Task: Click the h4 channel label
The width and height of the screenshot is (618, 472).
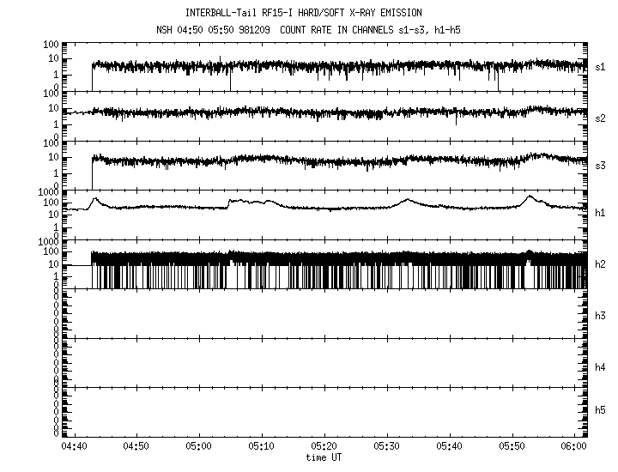Action: [x=601, y=366]
